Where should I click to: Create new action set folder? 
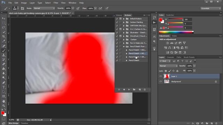coord(134,90)
